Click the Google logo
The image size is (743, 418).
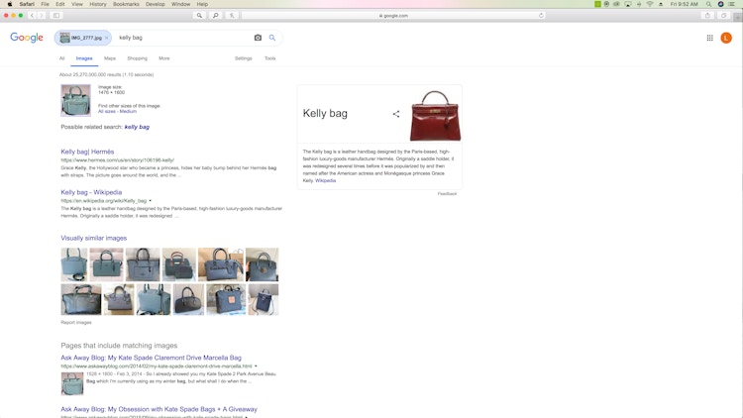point(27,38)
